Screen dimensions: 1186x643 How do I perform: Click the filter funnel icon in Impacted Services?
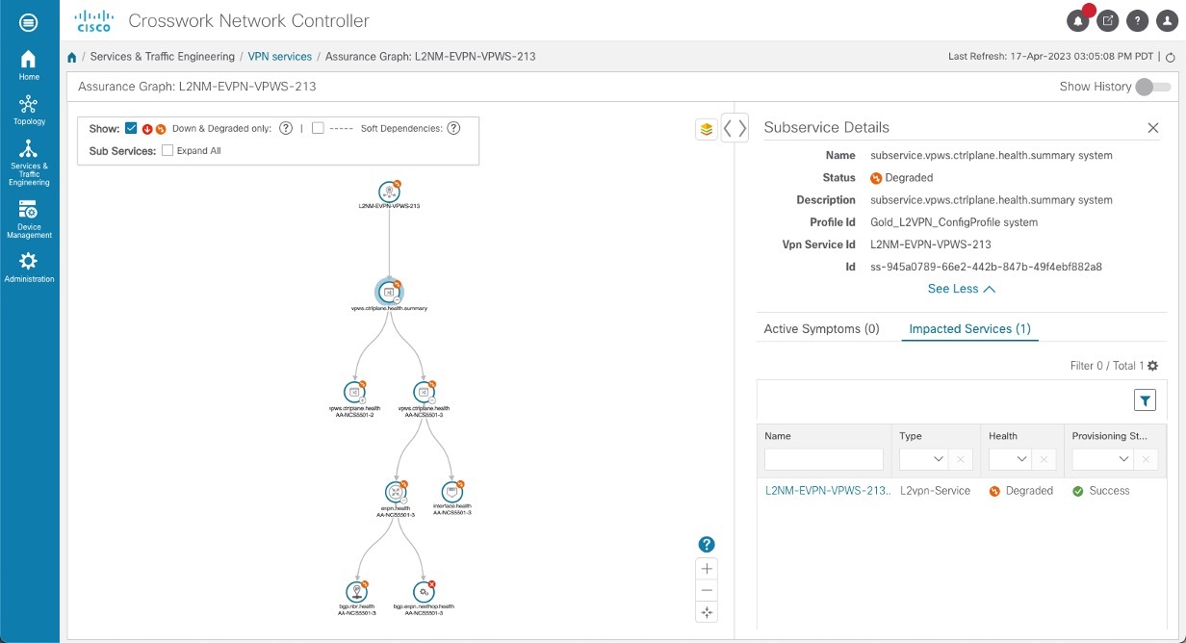[1145, 399]
